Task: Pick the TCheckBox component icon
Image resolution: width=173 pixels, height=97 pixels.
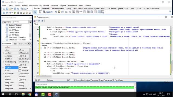Action: [x=66, y=12]
